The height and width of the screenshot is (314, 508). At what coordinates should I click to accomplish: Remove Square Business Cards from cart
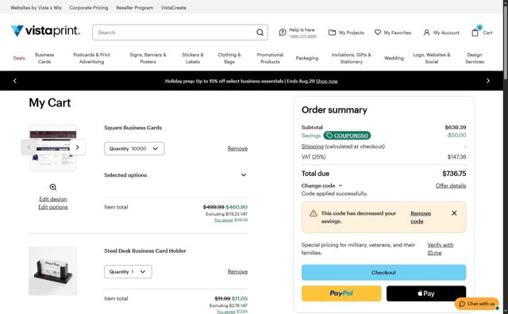237,148
